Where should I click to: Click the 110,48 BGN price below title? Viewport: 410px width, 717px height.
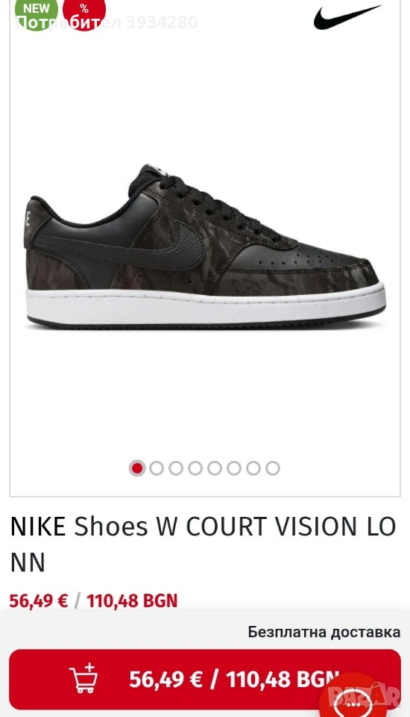132,600
